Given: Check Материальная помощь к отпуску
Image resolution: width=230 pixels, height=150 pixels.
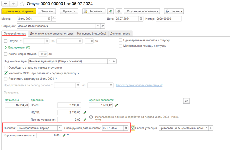Looking at the screenshot, I should tap(120, 46).
